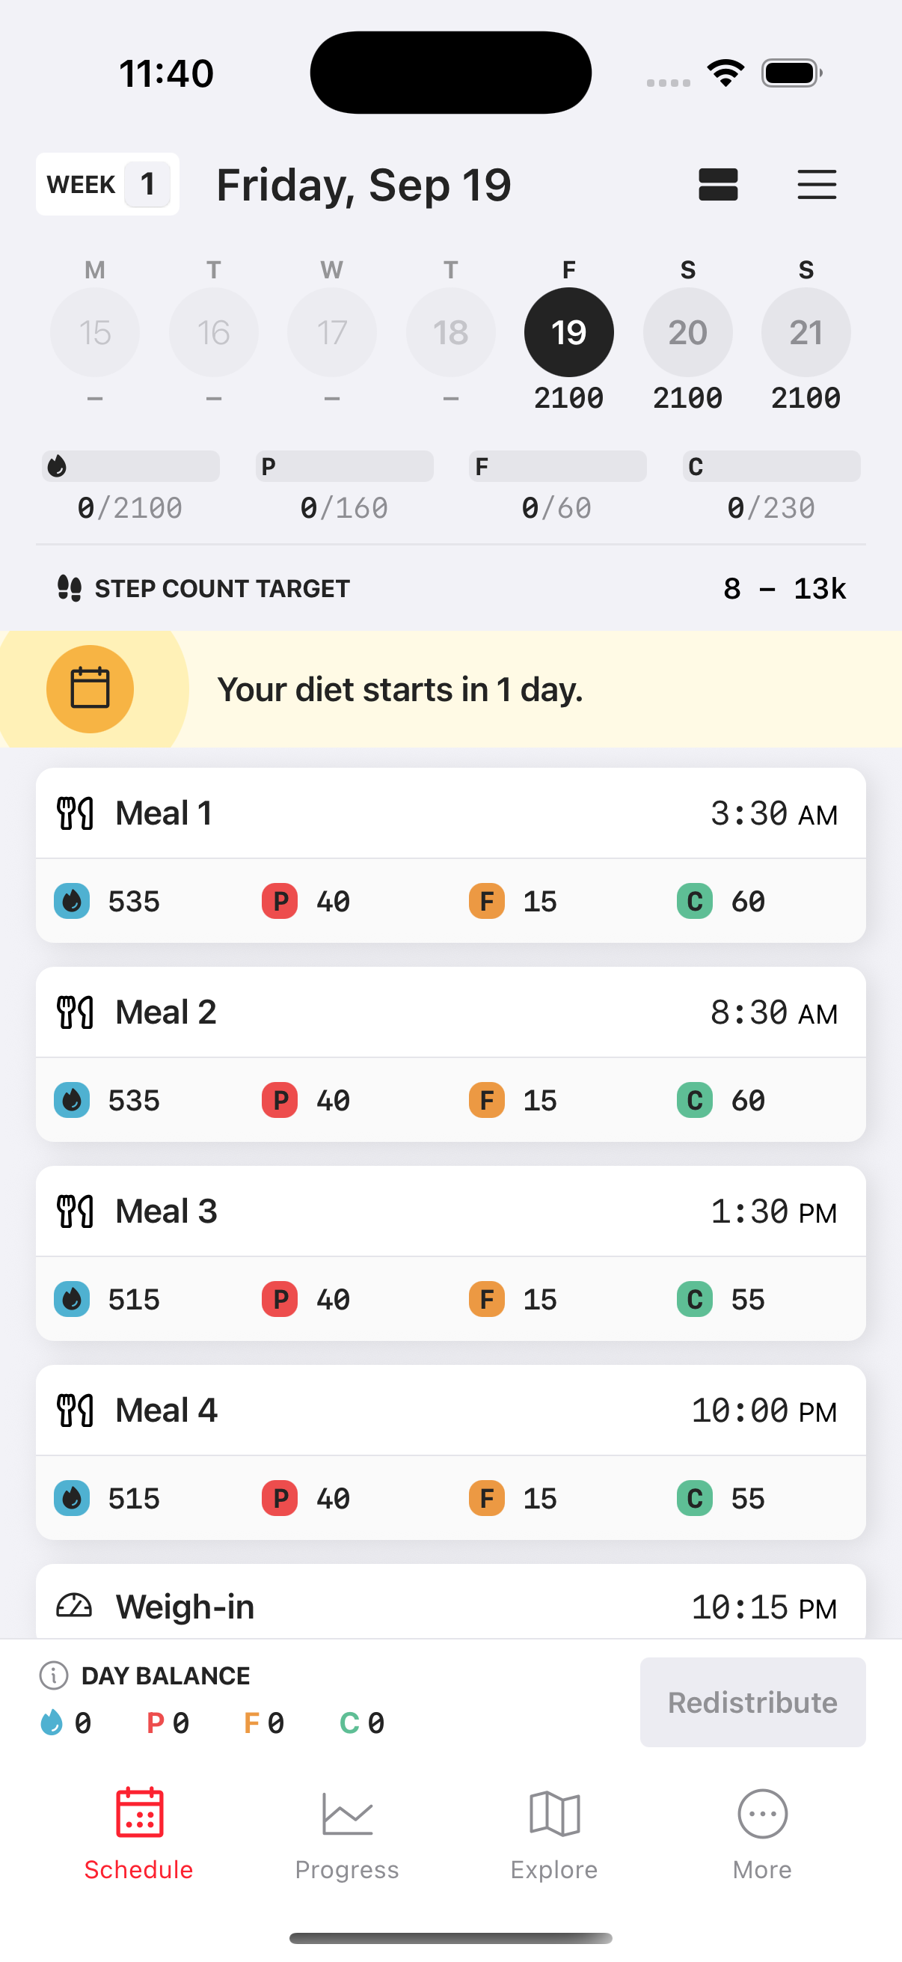
Task: Tap the Meal 1 fork-and-knife icon
Action: click(75, 813)
